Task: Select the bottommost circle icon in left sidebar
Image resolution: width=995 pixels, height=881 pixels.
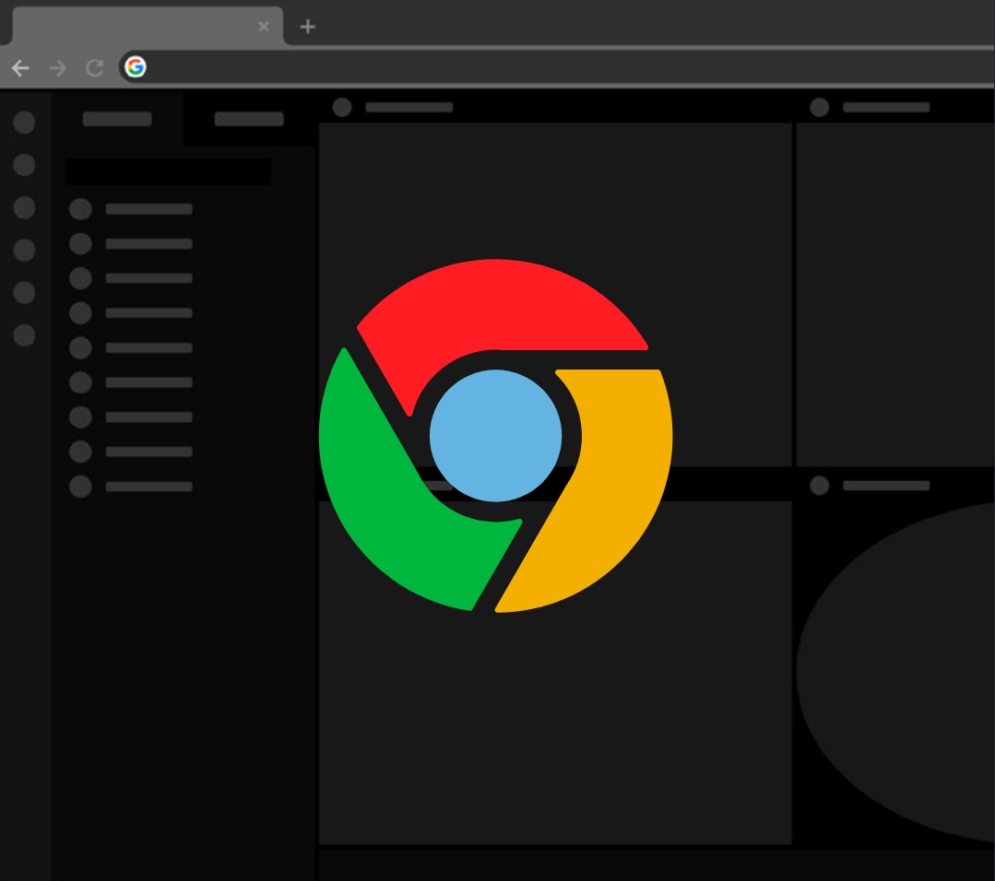Action: [24, 335]
